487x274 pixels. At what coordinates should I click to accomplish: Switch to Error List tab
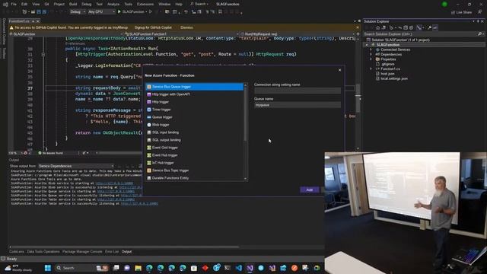click(112, 252)
